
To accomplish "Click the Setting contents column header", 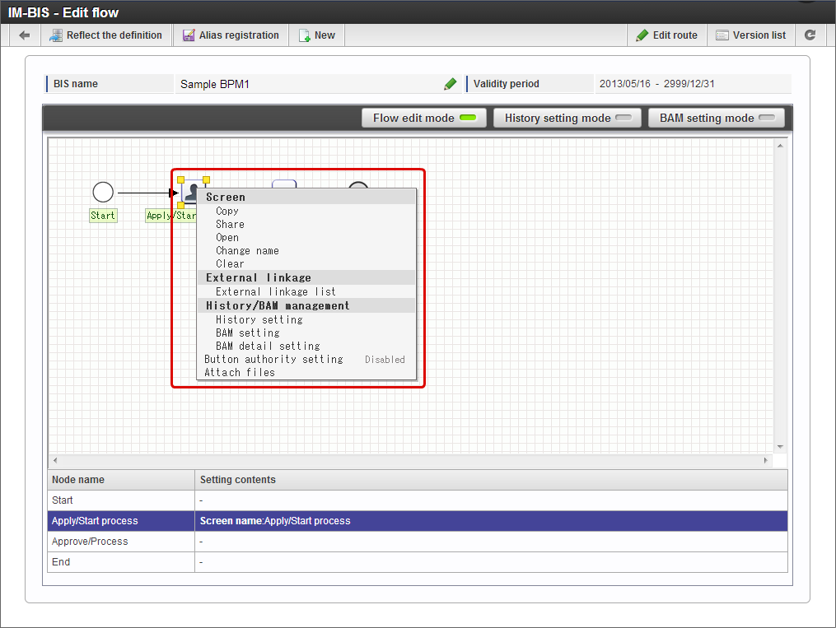I will tap(491, 479).
